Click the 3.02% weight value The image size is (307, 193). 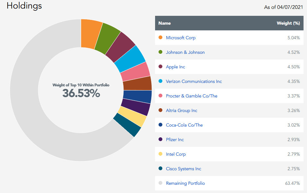[x=293, y=125]
